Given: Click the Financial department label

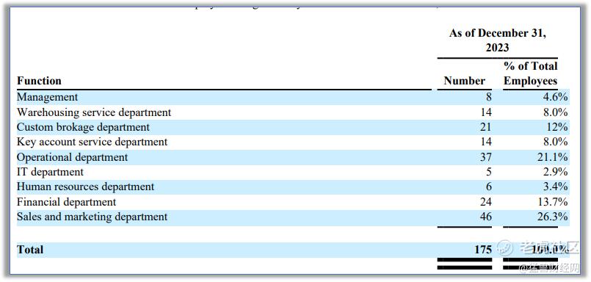Looking at the screenshot, I should (x=66, y=202).
